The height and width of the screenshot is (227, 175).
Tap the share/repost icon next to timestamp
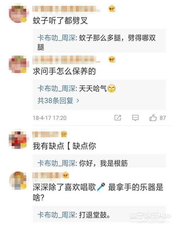click(118, 118)
